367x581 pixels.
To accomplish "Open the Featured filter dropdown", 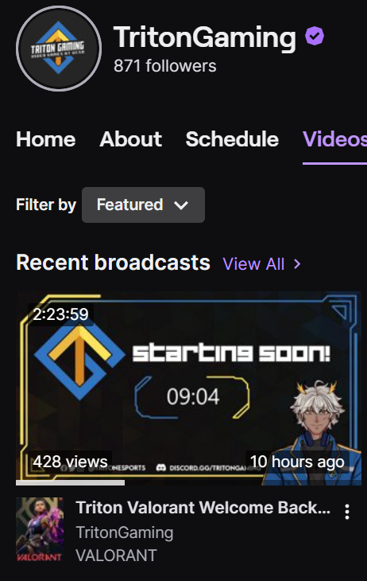I will click(143, 205).
